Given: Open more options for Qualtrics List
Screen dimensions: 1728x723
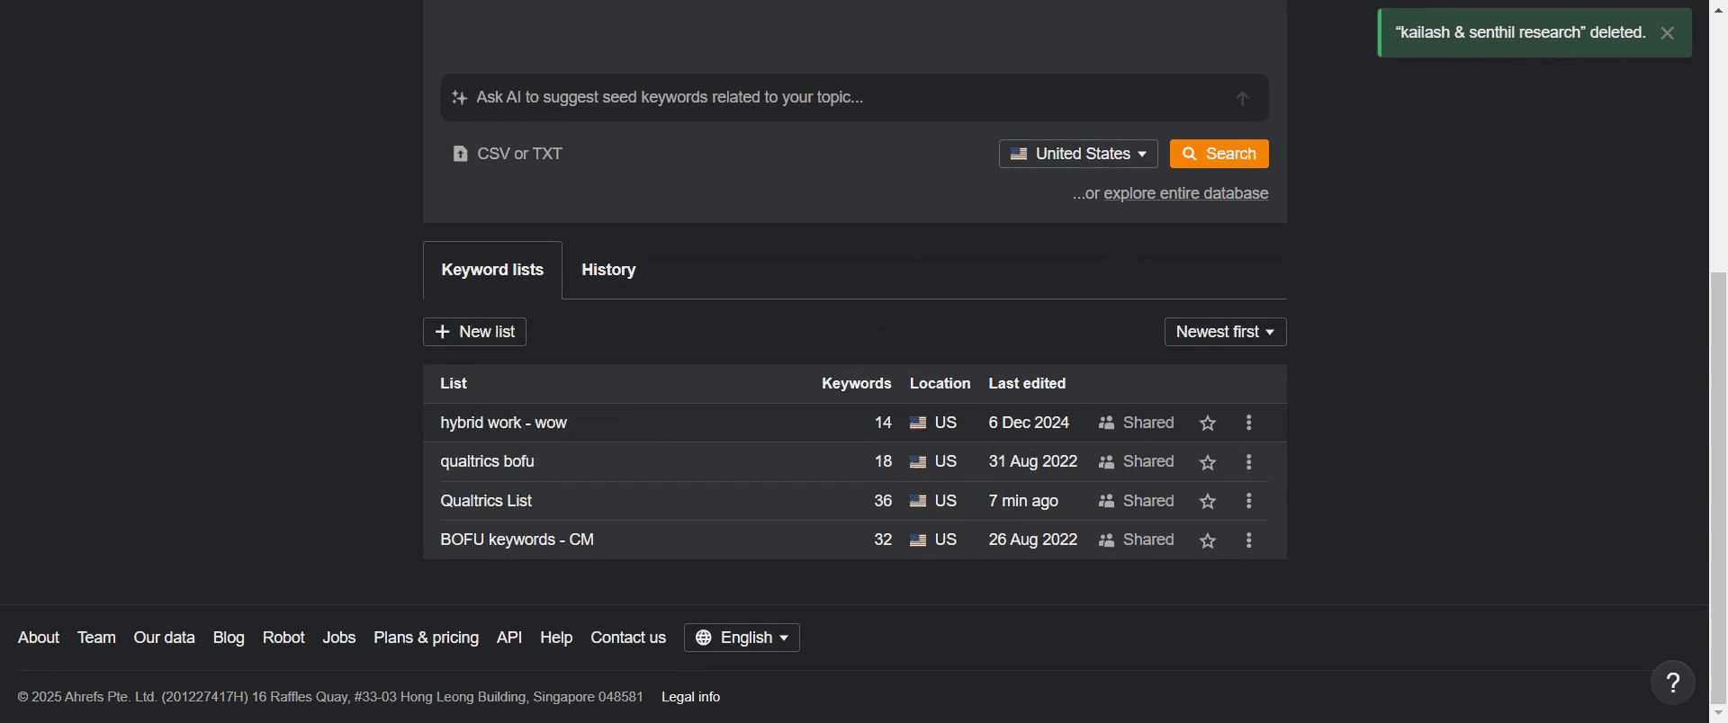Looking at the screenshot, I should (x=1248, y=501).
